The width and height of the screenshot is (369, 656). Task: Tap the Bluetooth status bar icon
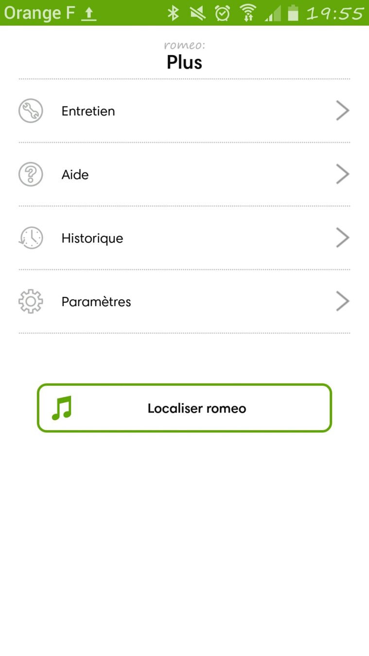coord(173,13)
